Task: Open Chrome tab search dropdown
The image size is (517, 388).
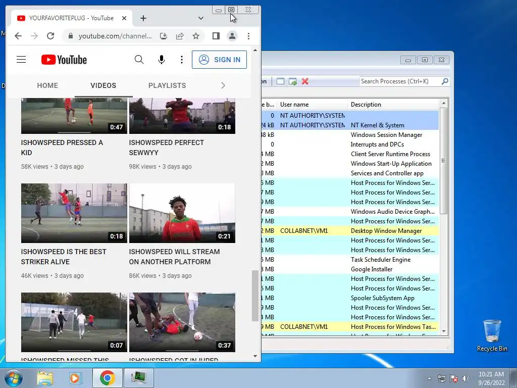Action: [x=201, y=18]
